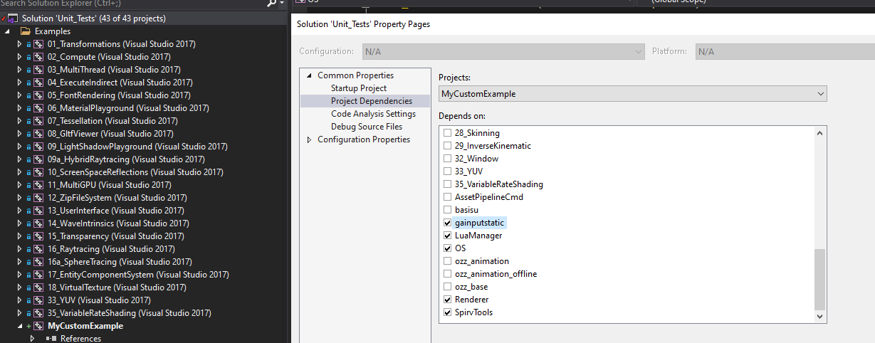
Task: Click the Unit_Tests solution icon
Action: tap(13, 19)
